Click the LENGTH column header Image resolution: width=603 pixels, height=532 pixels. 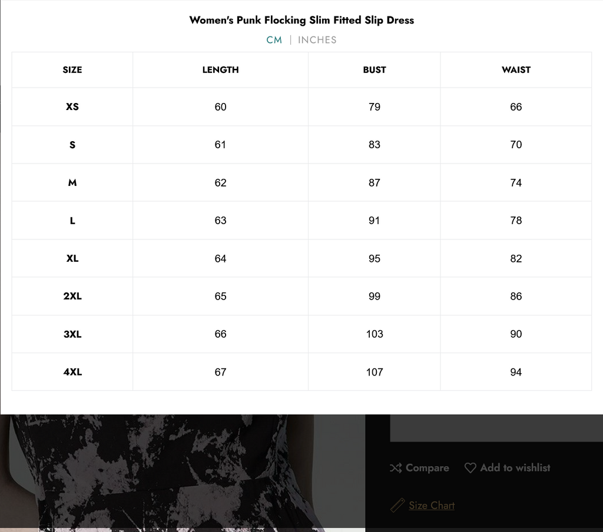point(220,70)
